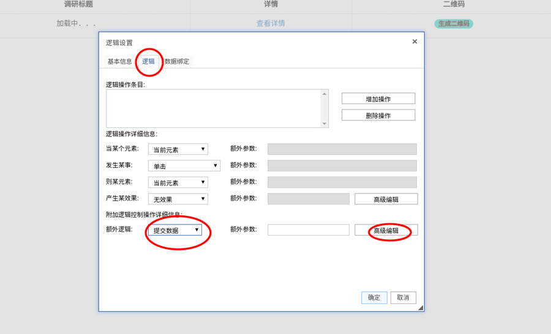Switch to the 基本信息 tab
The height and width of the screenshot is (334, 551).
119,61
